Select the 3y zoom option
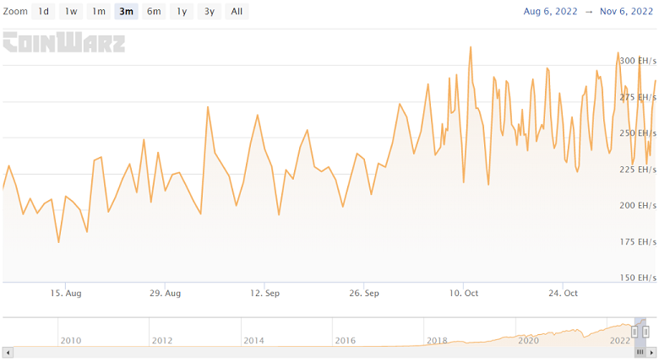This screenshot has width=659, height=362. [x=209, y=12]
